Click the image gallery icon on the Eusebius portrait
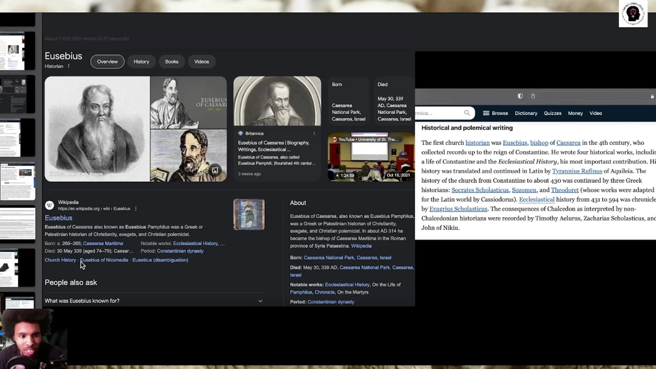 tap(215, 170)
